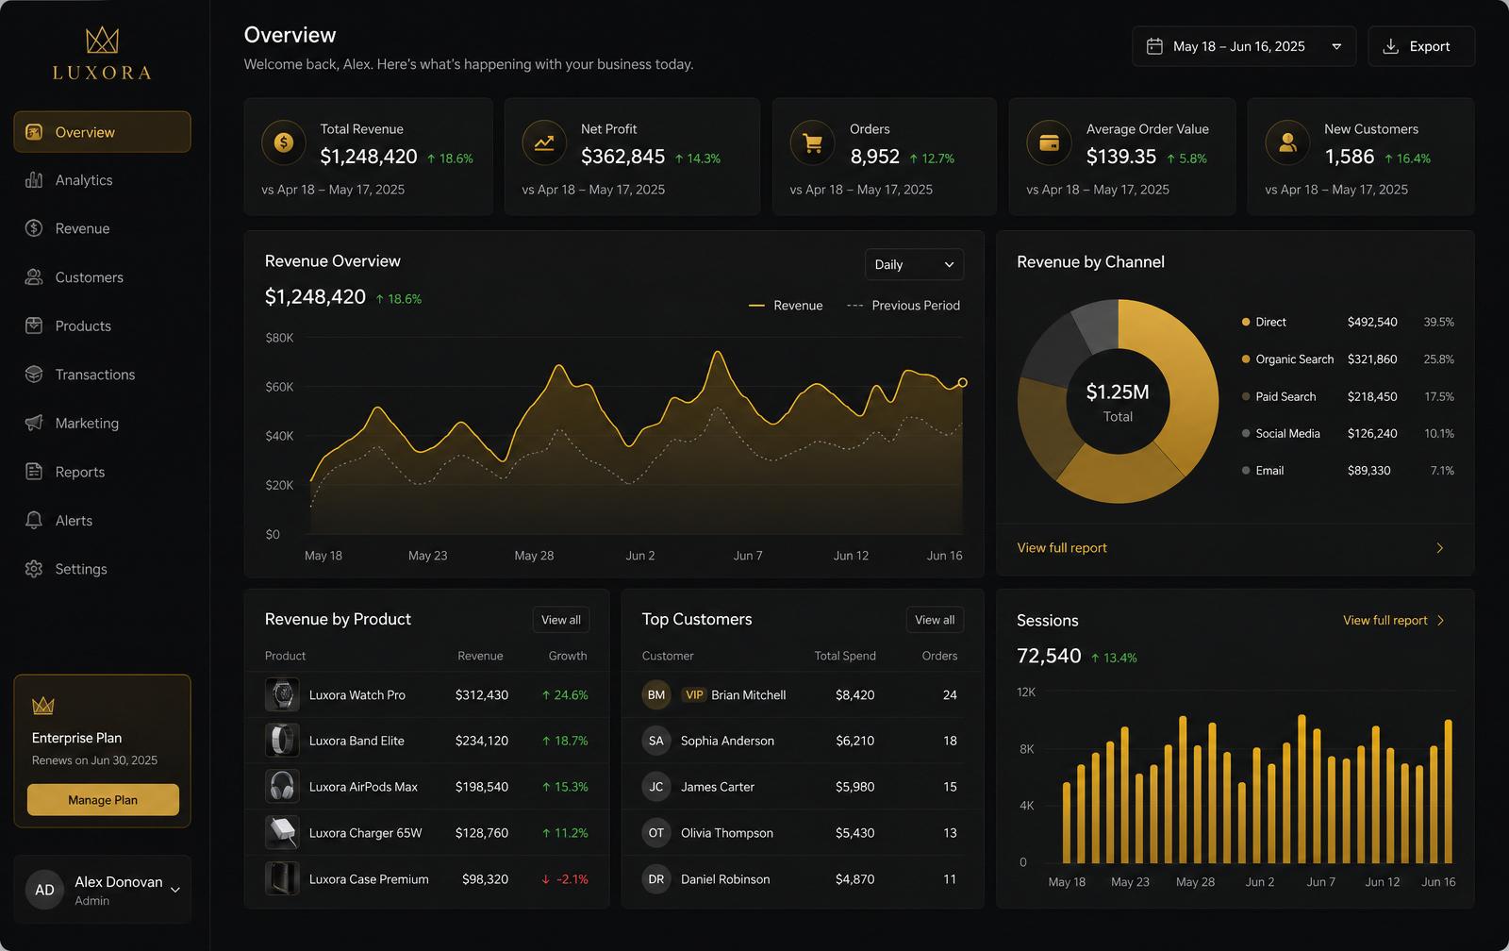Click the Revenue dollar icon in sidebar
Image resolution: width=1509 pixels, height=951 pixels.
coord(34,228)
